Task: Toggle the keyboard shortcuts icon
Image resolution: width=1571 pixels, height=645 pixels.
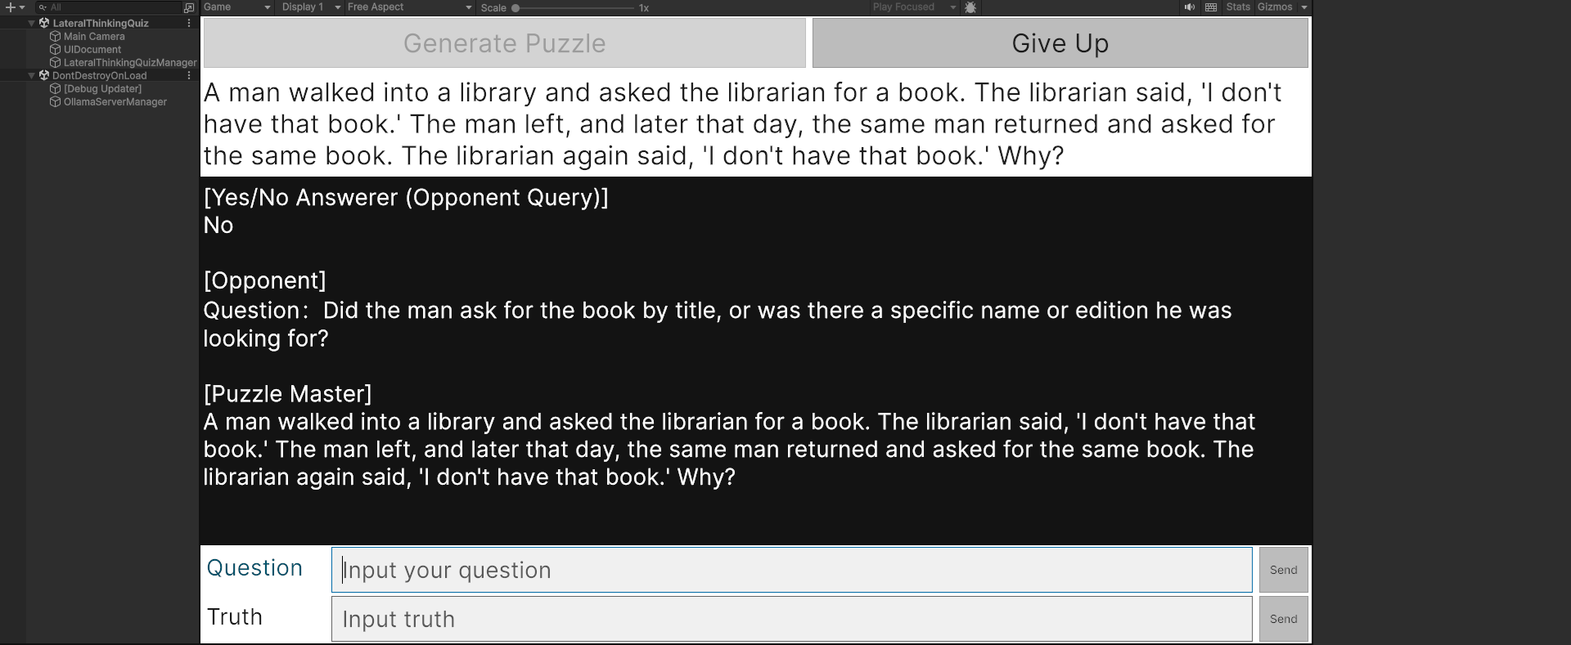Action: click(x=1211, y=7)
